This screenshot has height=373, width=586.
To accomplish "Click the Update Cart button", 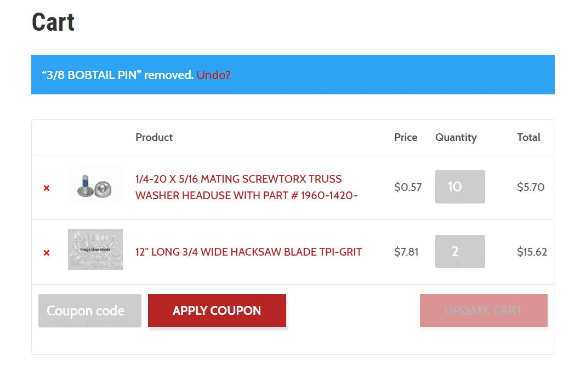I will click(x=483, y=310).
